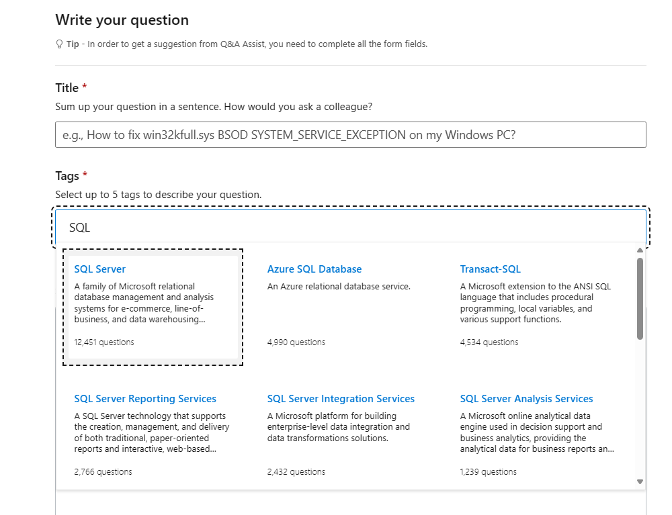Viewport: 672px width, 515px height.
Task: Click the highlighted SQL Server suggestion card
Action: [x=153, y=308]
